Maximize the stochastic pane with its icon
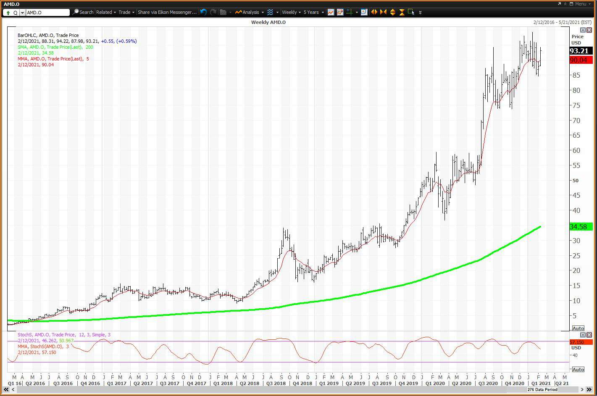Image resolution: width=597 pixels, height=396 pixels. [x=583, y=335]
